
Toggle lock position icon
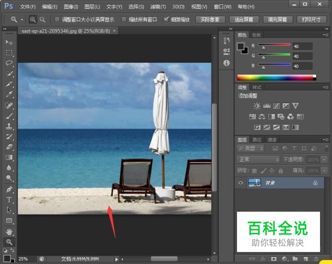pos(272,170)
